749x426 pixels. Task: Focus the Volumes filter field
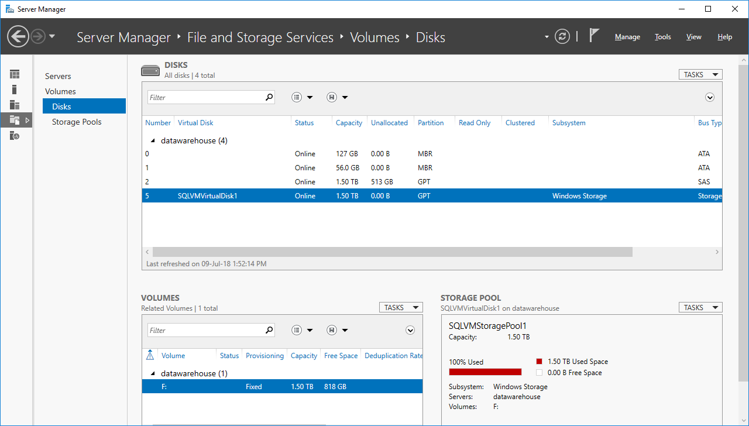(205, 330)
